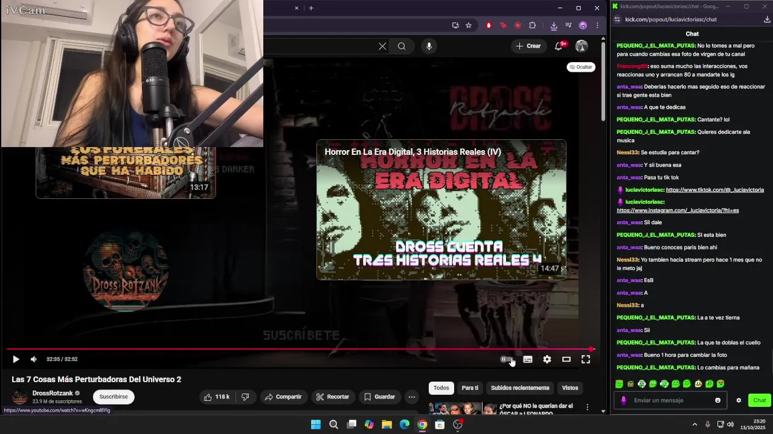Viewport: 773px width, 434px height.
Task: Open more actions ellipsis under video
Action: (x=411, y=397)
